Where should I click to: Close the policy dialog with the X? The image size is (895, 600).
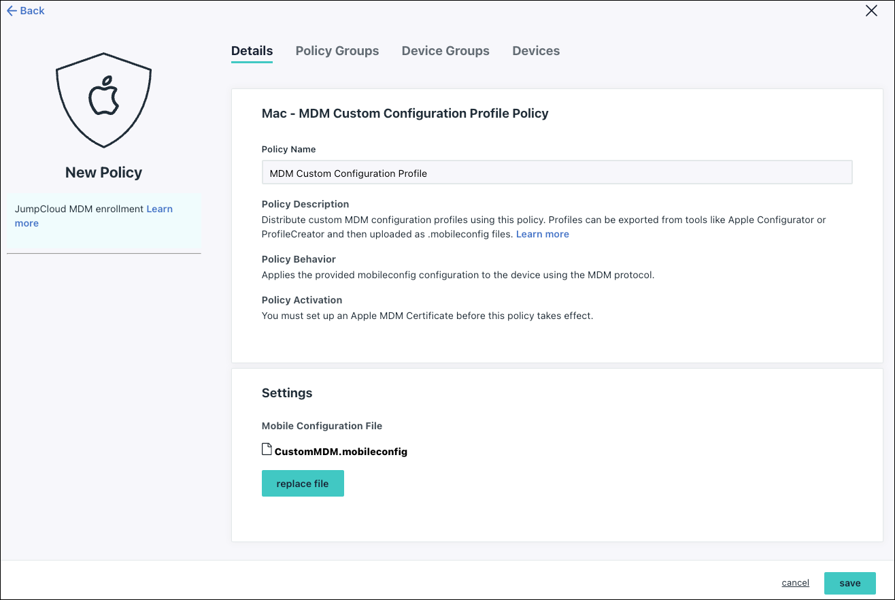point(871,11)
